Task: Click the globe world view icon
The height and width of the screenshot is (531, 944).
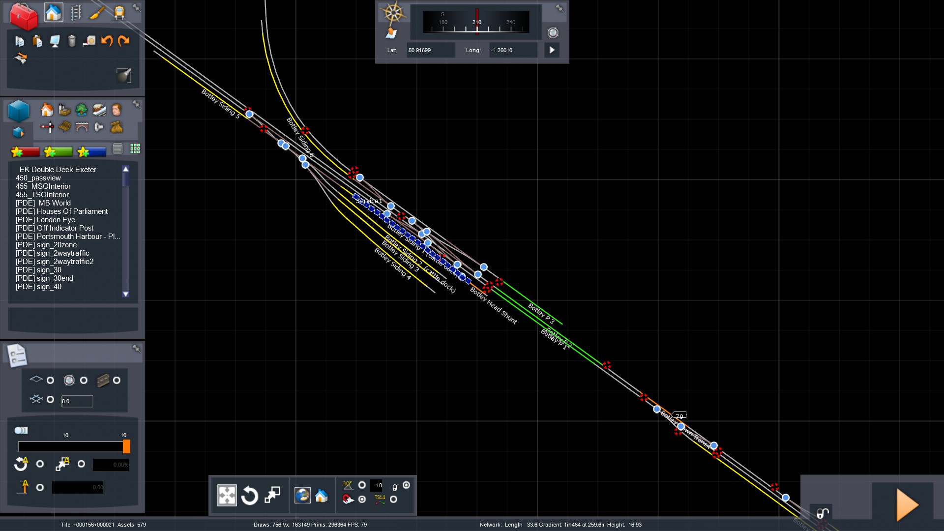Action: (x=302, y=496)
